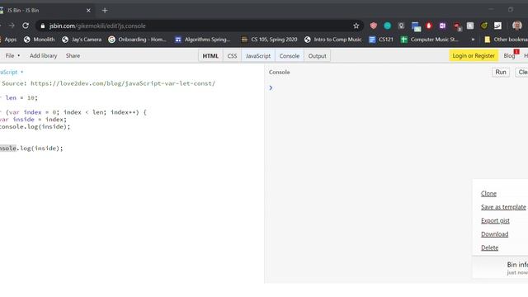Click the purple OneNote extension icon
Screen dimensions: 528x297
[x=442, y=26]
